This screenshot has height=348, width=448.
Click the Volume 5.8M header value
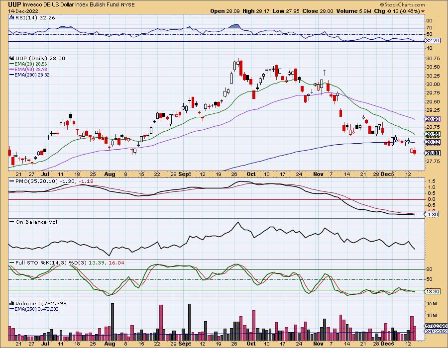click(354, 11)
